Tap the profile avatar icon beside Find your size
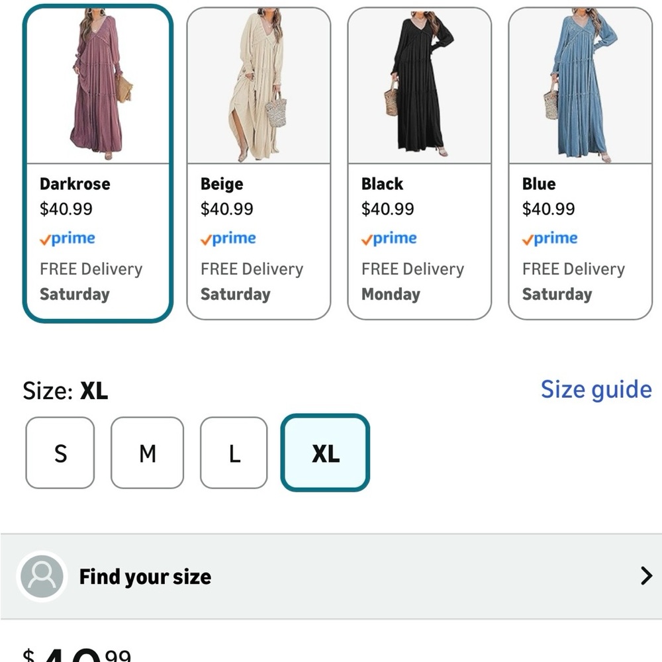Image resolution: width=662 pixels, height=662 pixels. [42, 577]
